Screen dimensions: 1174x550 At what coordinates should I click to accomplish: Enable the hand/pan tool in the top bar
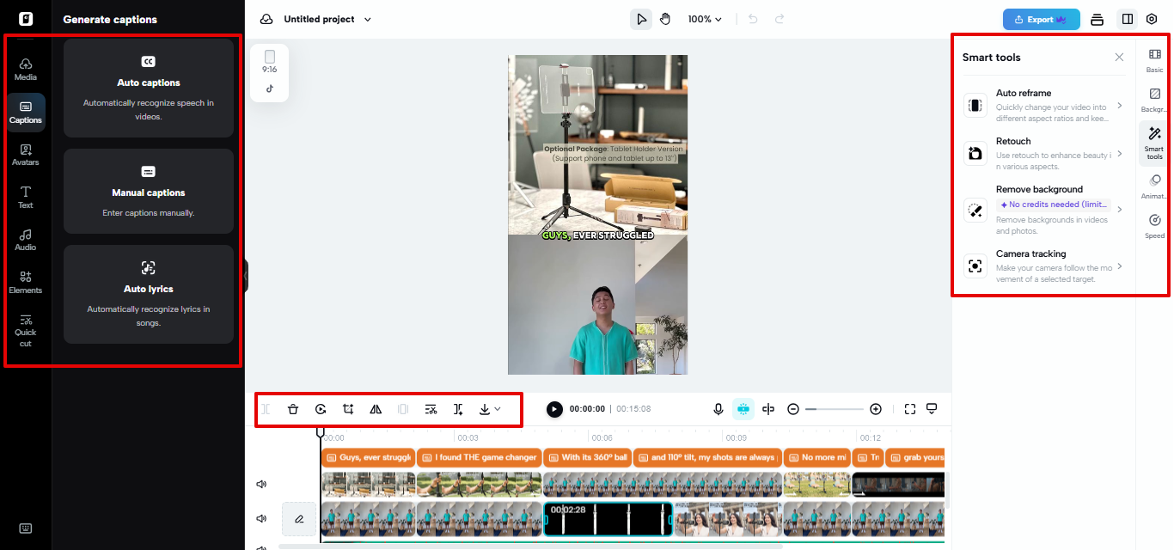(x=665, y=18)
